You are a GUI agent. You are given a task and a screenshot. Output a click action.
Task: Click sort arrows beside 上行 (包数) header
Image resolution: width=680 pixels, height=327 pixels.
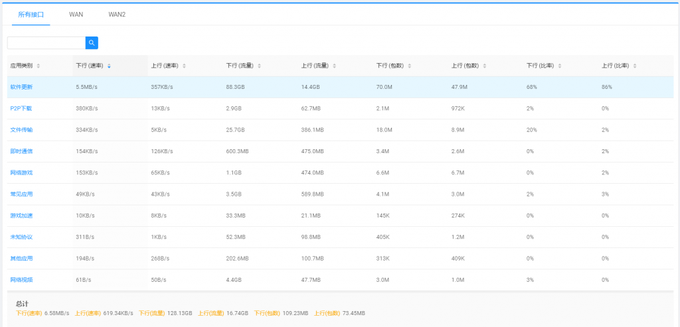pyautogui.click(x=485, y=66)
